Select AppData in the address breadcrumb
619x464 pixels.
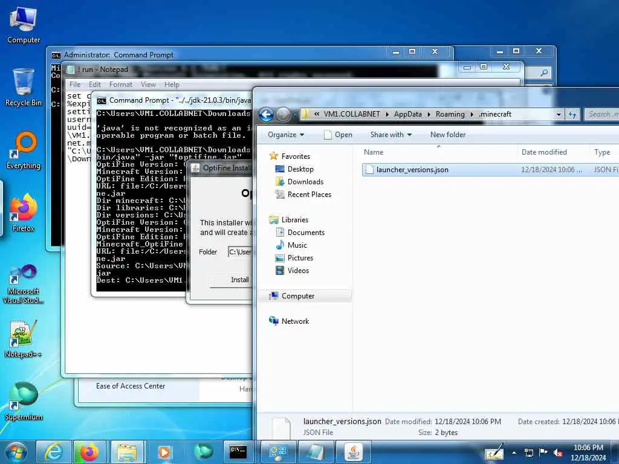tap(408, 114)
